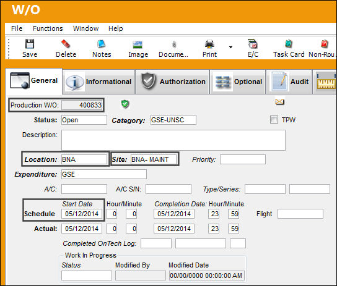Click the Modified By field

pyautogui.click(x=141, y=275)
